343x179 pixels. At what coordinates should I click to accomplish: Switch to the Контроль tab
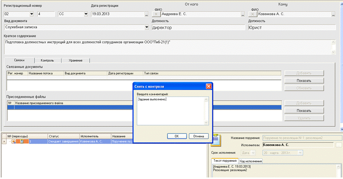point(53,60)
